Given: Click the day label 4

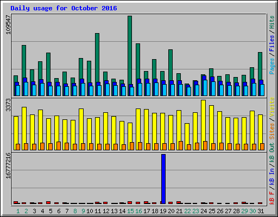Looking at the screenshot, I should tap(42, 211).
